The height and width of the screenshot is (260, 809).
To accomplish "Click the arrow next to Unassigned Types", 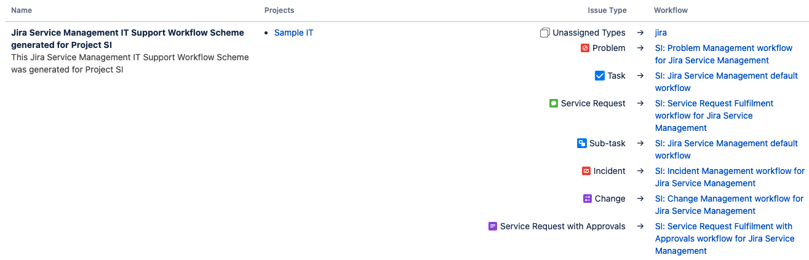I will point(640,33).
